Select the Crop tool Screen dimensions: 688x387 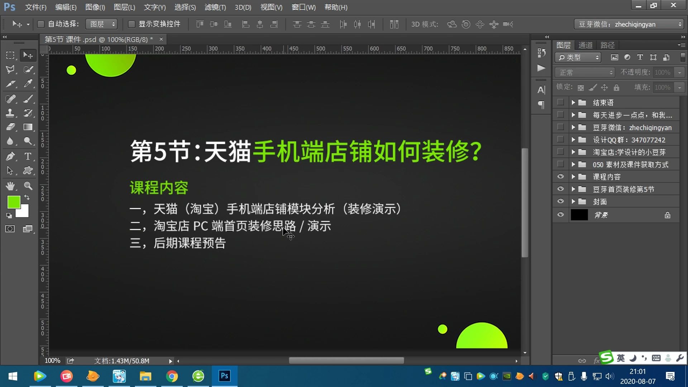10,84
